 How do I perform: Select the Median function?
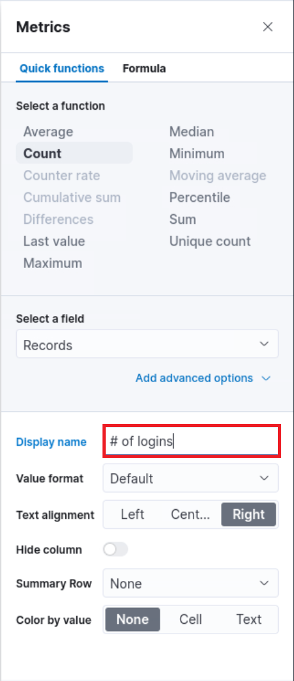click(192, 131)
